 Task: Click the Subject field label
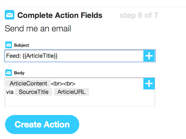click(x=22, y=45)
